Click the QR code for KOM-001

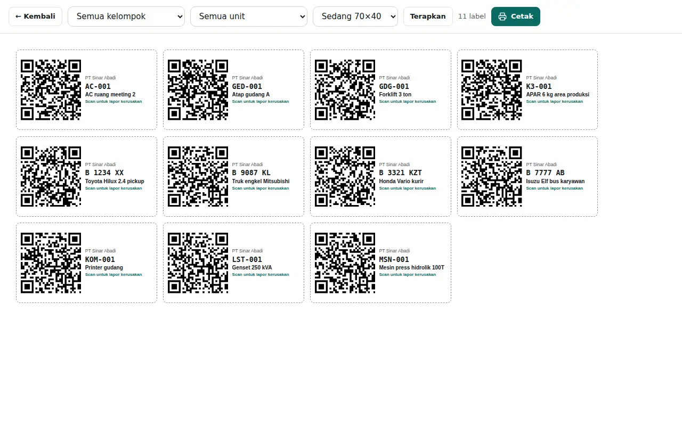click(51, 263)
